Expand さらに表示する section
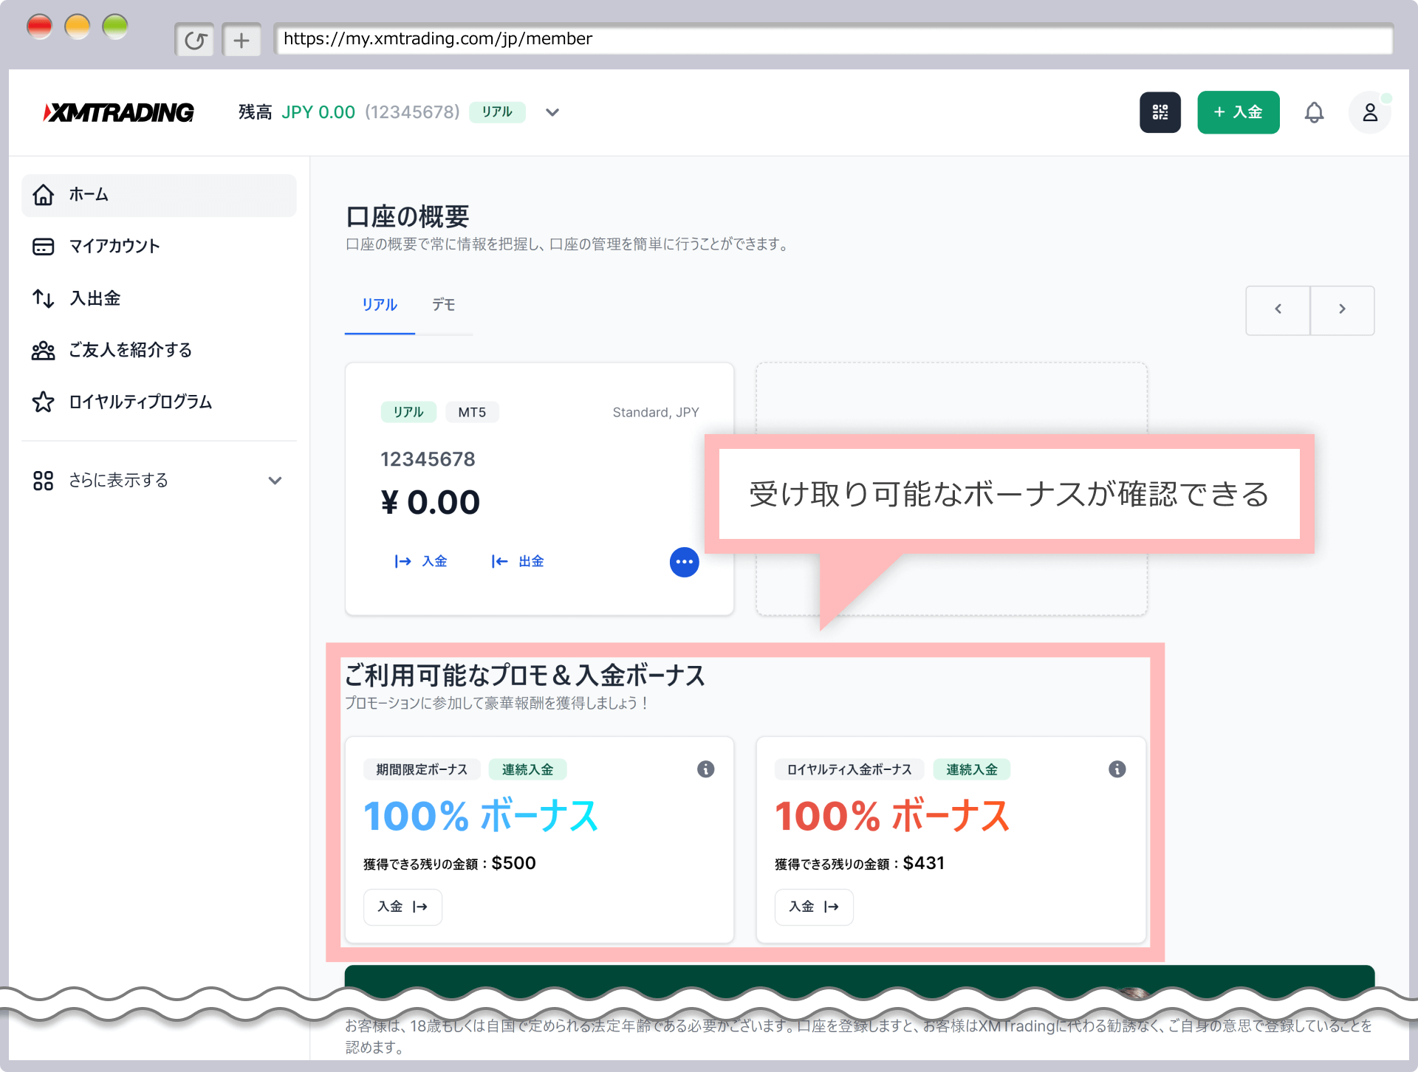 (159, 481)
